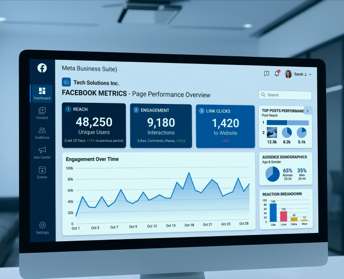This screenshot has width=344, height=279.
Task: Click the post reach bar for rank 1
Action: [x=288, y=123]
